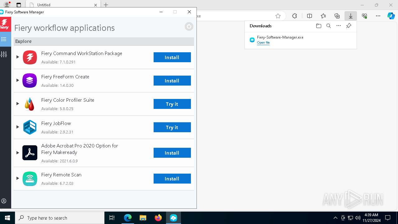398x224 pixels.
Task: Open the applications list sidebar icon
Action: (x=4, y=39)
